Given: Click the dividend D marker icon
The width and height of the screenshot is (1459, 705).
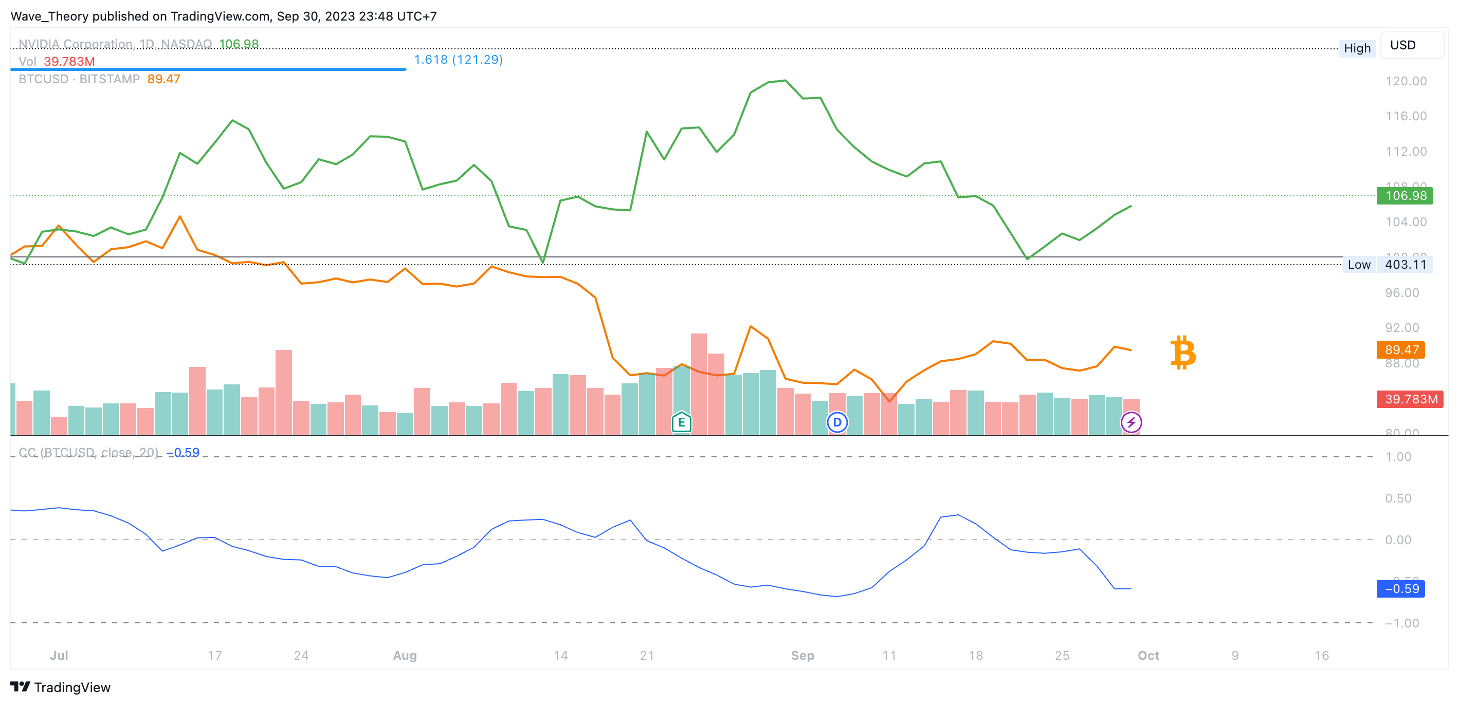Looking at the screenshot, I should (836, 422).
